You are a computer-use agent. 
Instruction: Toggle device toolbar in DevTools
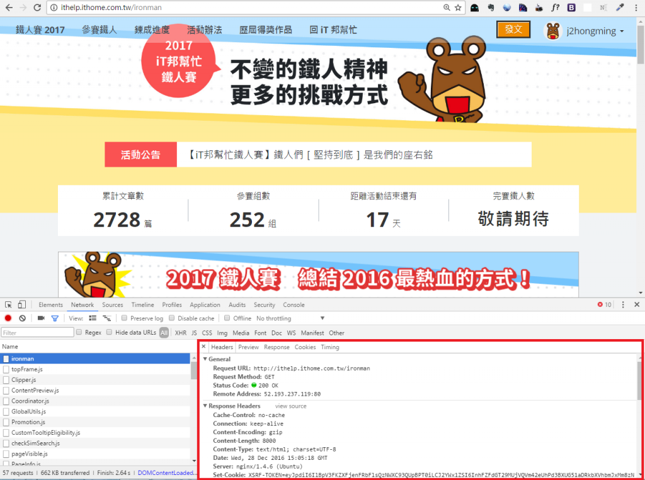tap(22, 304)
